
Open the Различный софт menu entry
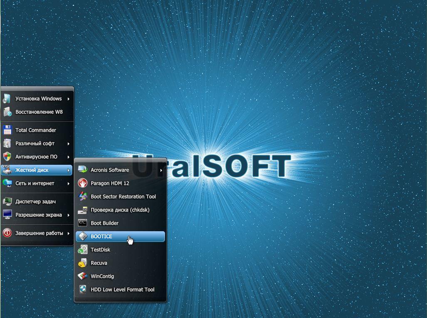click(x=35, y=143)
